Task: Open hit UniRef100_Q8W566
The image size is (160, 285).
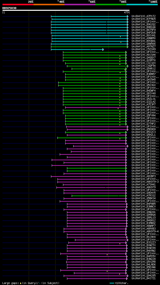Action: click(x=143, y=44)
